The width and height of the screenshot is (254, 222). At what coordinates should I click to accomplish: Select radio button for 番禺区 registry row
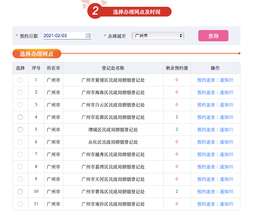(x=20, y=192)
